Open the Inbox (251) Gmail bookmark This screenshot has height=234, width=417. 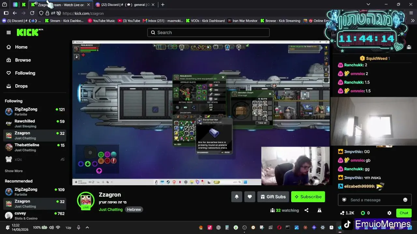[163, 21]
